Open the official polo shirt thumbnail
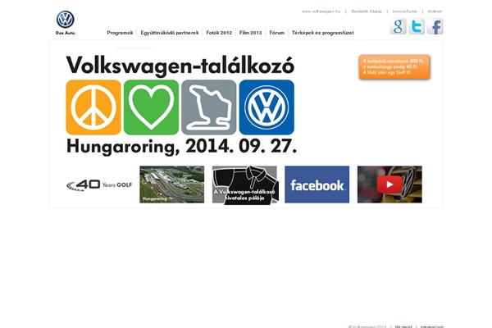492x328 pixels. pyautogui.click(x=244, y=185)
